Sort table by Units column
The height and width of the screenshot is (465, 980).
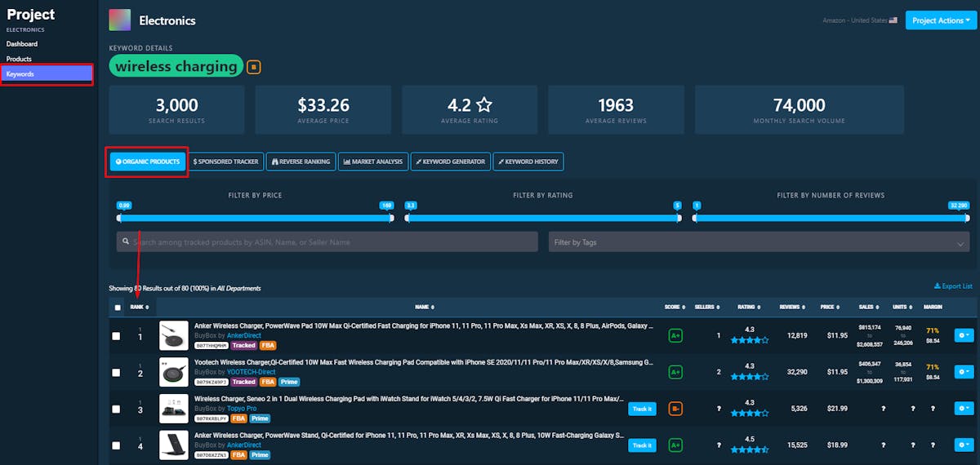[902, 308]
